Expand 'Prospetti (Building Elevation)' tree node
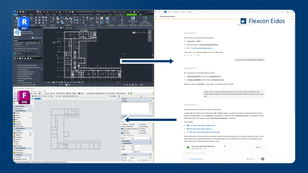Screen dimensions: 308x173 [x=16, y=72]
